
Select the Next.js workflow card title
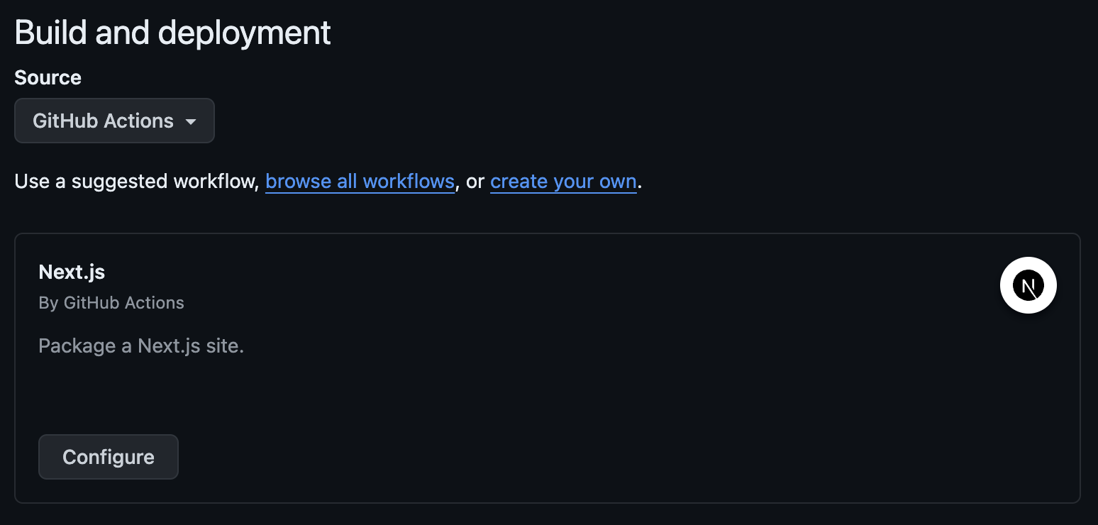pyautogui.click(x=72, y=272)
